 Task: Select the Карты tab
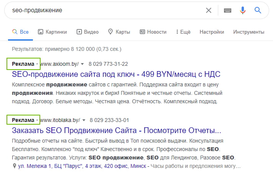coord(119,32)
